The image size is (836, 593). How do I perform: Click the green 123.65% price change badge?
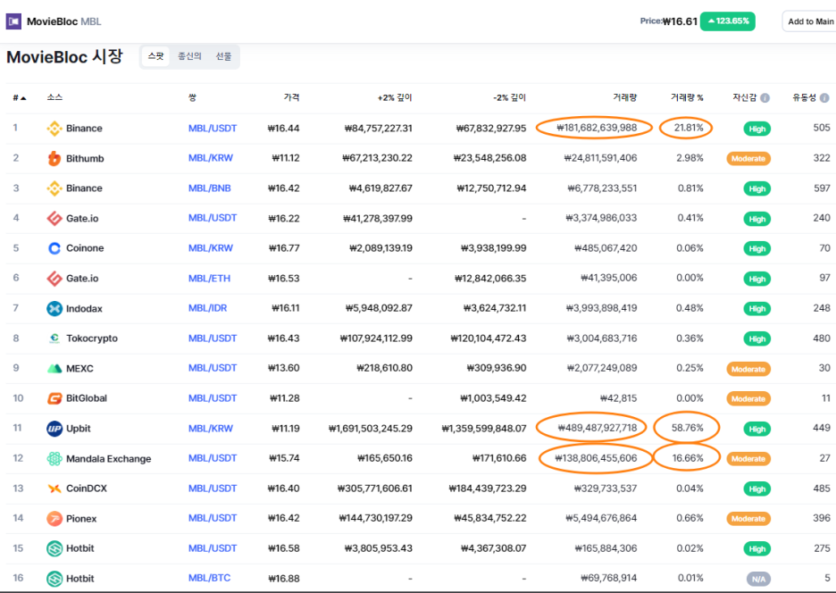[727, 21]
